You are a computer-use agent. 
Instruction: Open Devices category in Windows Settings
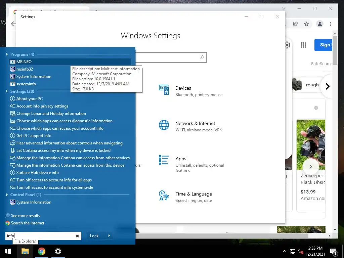pos(190,91)
